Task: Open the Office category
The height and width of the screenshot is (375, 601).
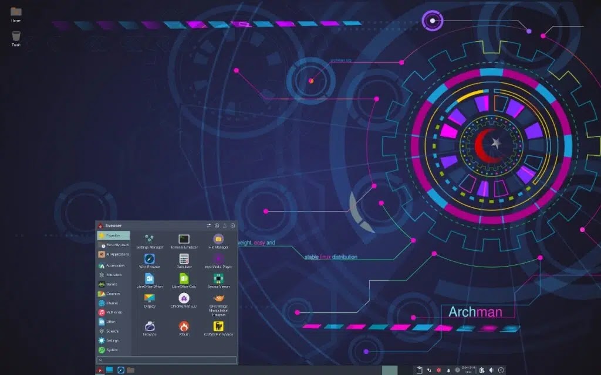Action: click(x=113, y=322)
